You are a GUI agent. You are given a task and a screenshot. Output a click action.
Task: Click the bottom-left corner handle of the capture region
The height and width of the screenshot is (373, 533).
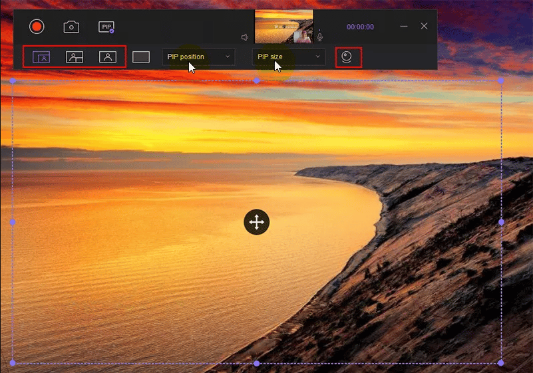click(x=13, y=363)
